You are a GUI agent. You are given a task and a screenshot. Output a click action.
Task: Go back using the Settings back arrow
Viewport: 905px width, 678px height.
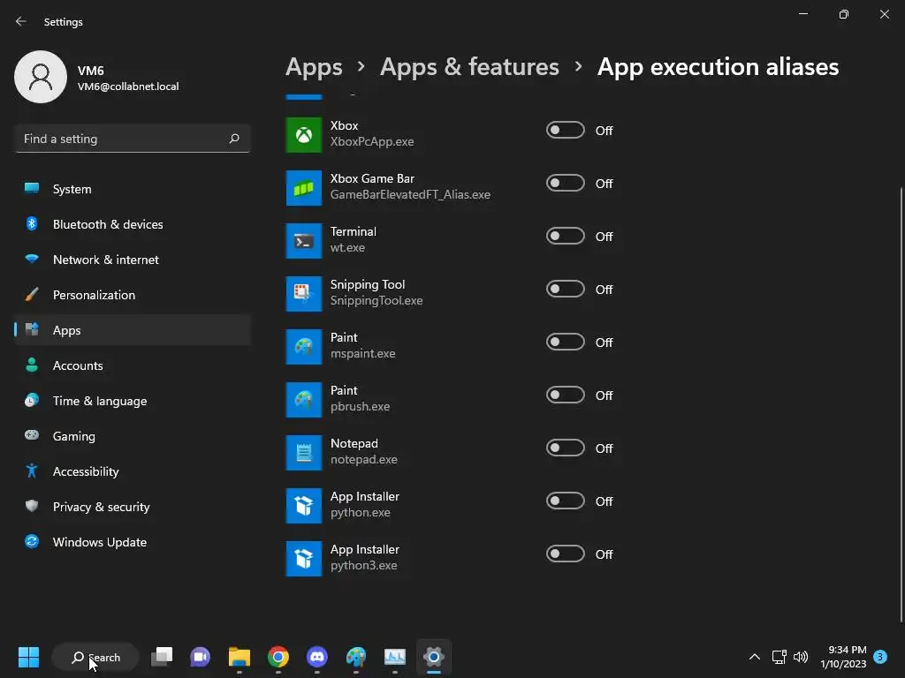(21, 21)
